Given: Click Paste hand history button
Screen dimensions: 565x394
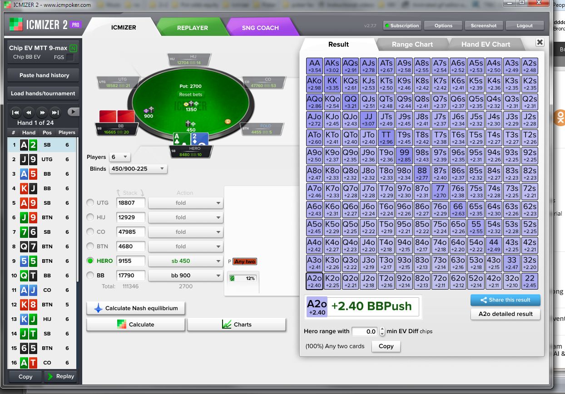Looking at the screenshot, I should [x=44, y=75].
